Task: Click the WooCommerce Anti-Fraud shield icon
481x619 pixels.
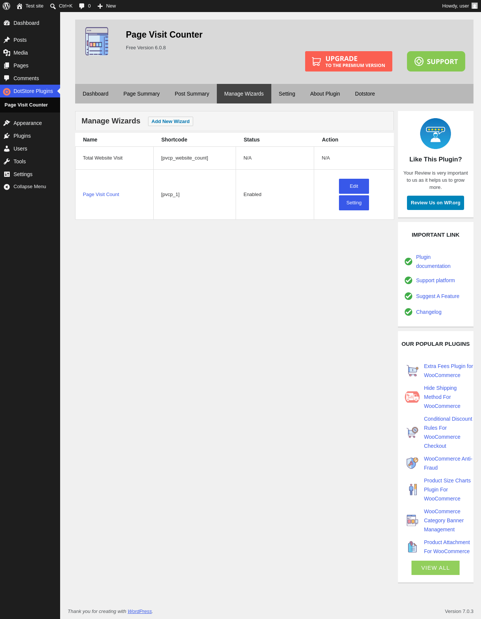Action: tap(412, 463)
